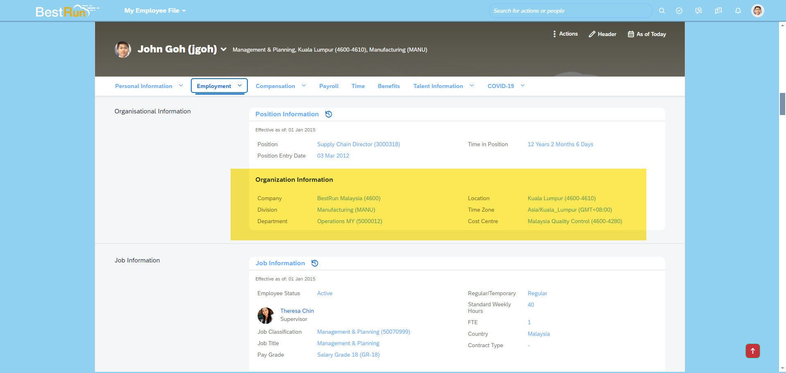This screenshot has height=373, width=786.
Task: Click Theresa Chin's supervisor photo
Action: [265, 316]
